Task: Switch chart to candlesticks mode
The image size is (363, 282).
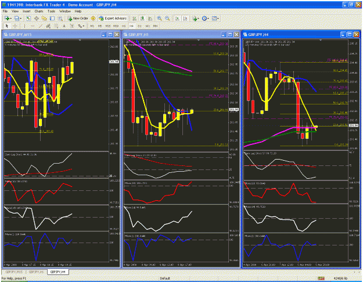Action: click(x=142, y=18)
